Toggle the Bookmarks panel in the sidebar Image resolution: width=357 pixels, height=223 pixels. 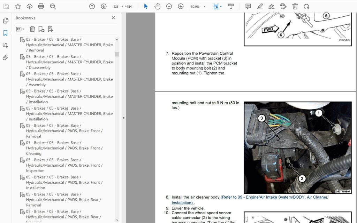point(5,33)
